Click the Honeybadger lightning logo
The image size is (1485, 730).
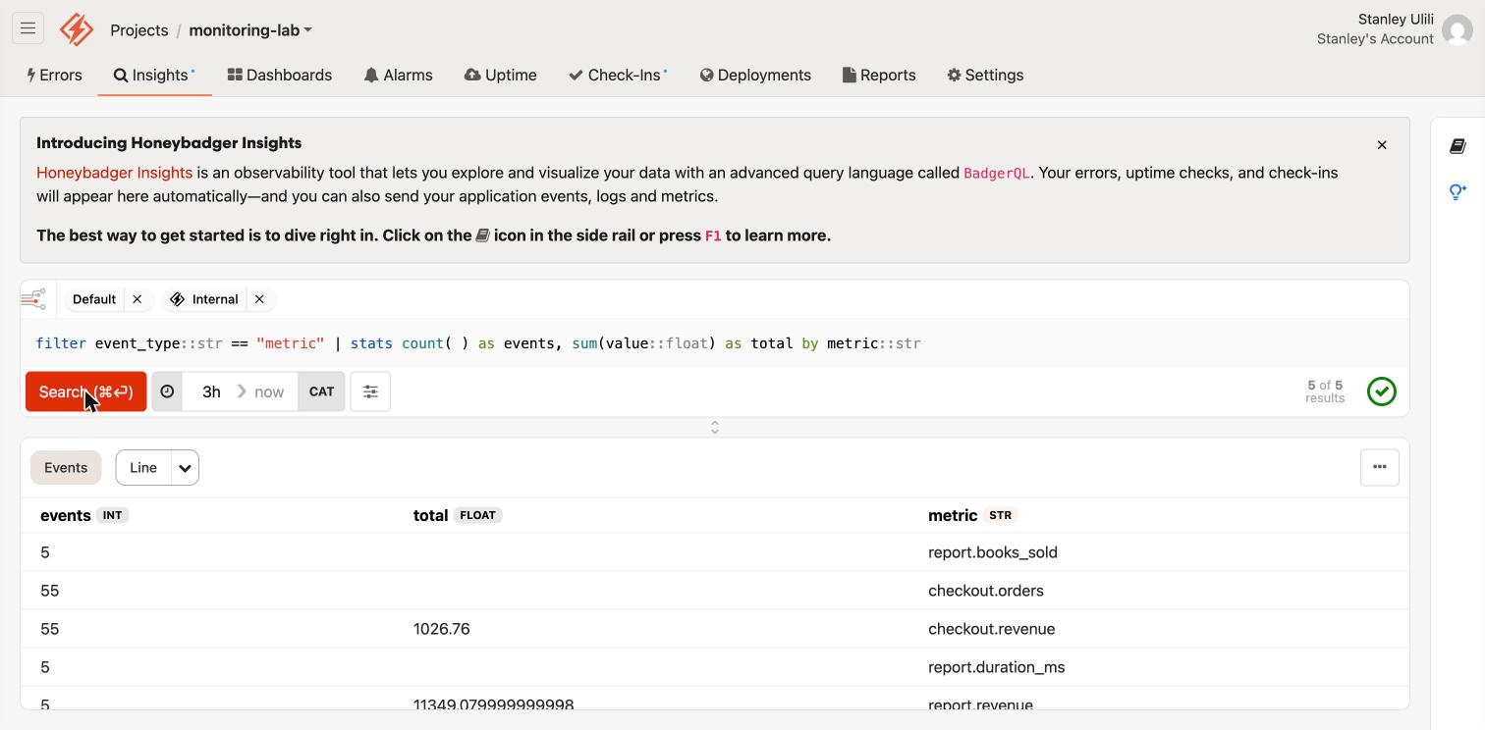pos(77,29)
